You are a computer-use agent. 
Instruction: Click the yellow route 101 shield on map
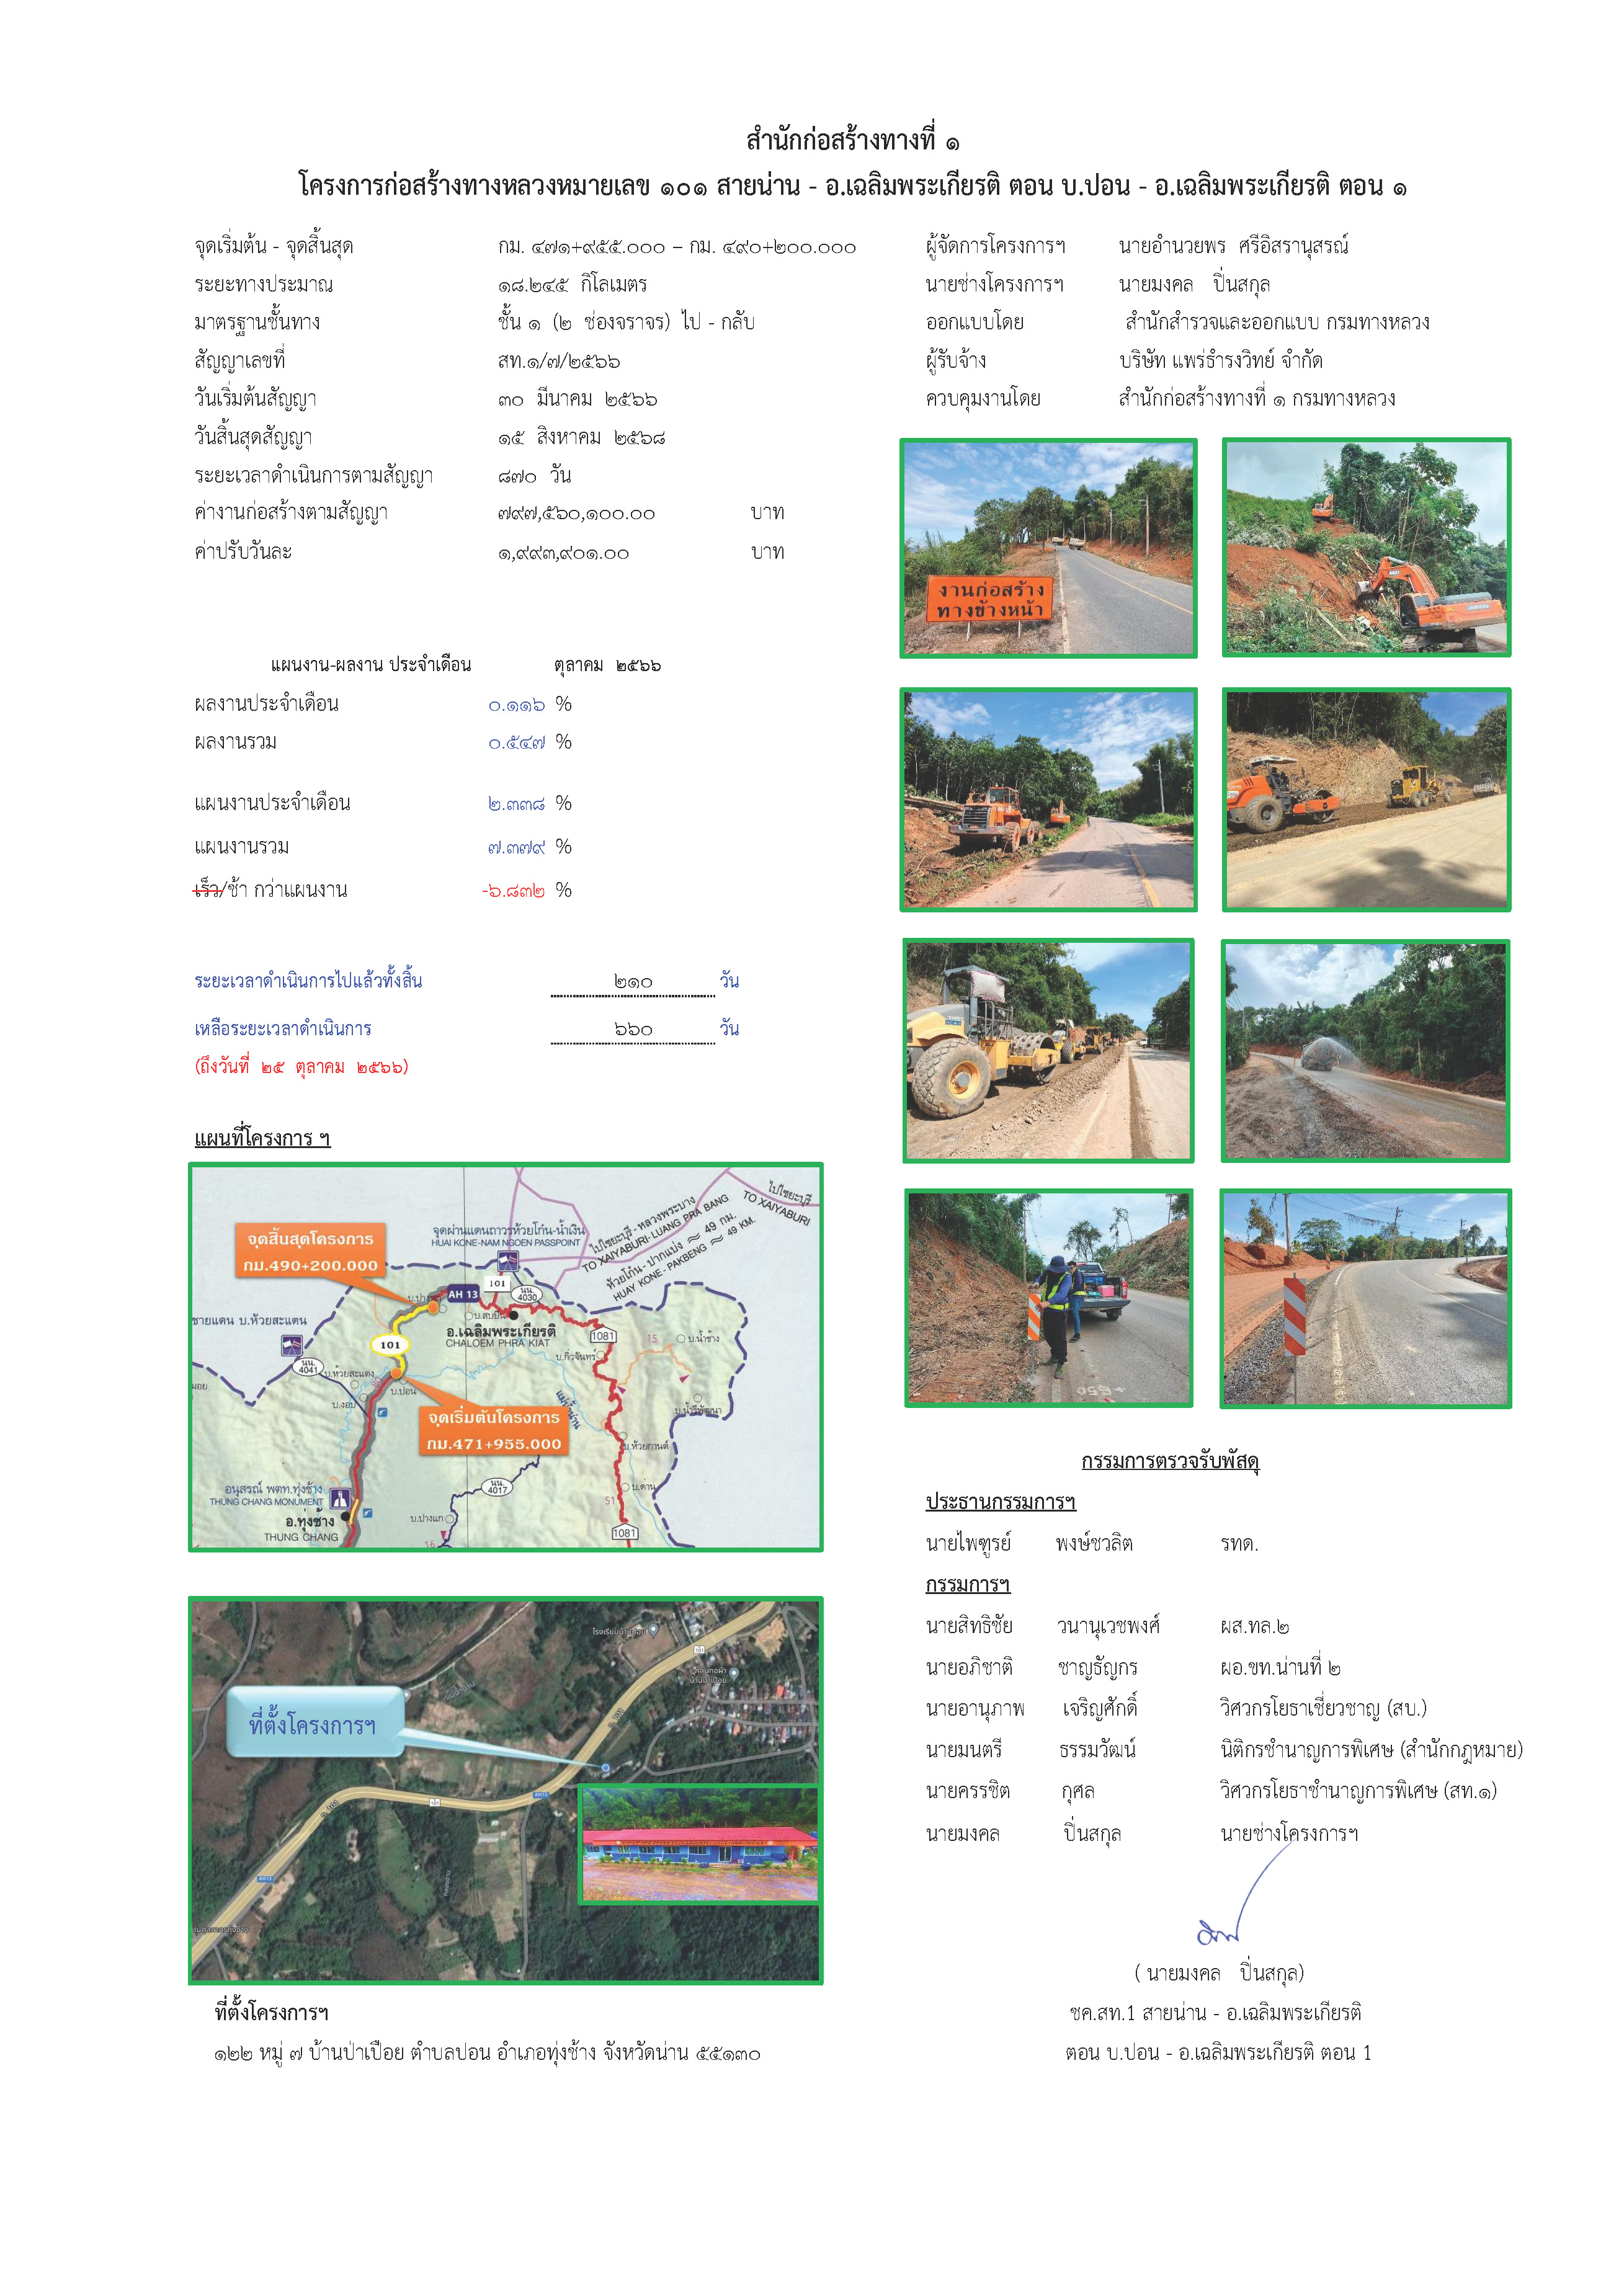389,1344
